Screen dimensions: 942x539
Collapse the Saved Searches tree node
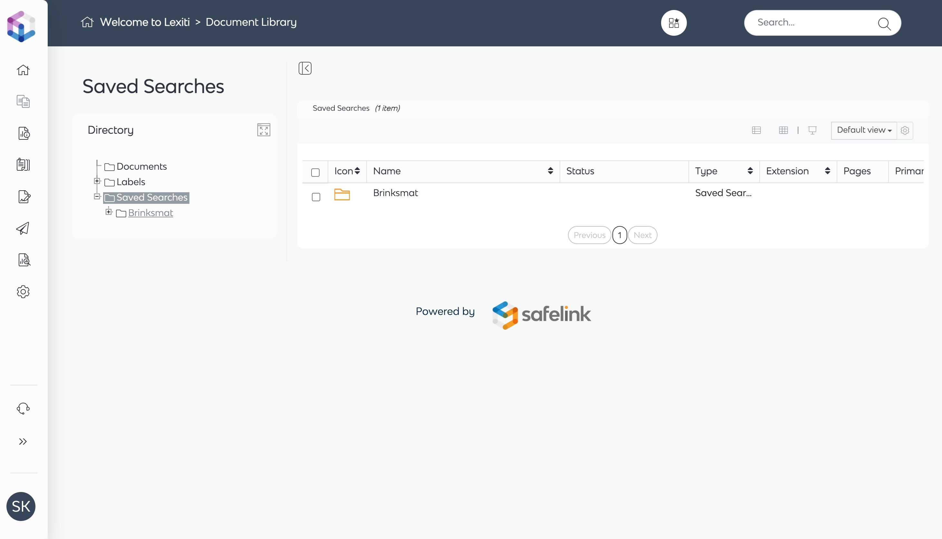(97, 197)
